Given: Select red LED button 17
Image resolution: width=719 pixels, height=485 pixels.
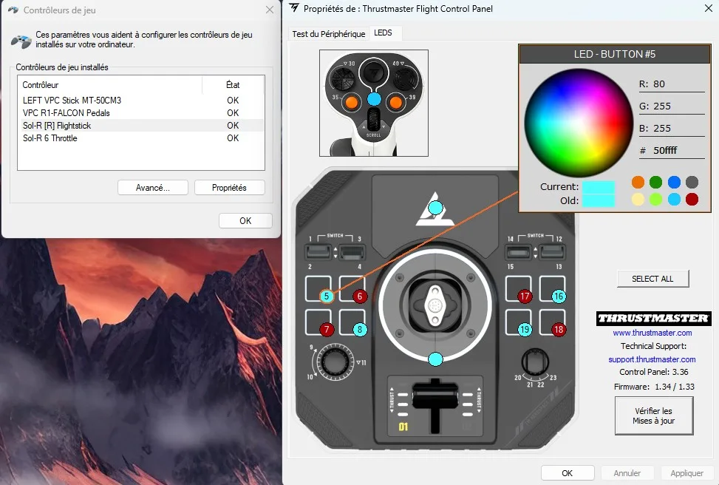Looking at the screenshot, I should click(525, 296).
